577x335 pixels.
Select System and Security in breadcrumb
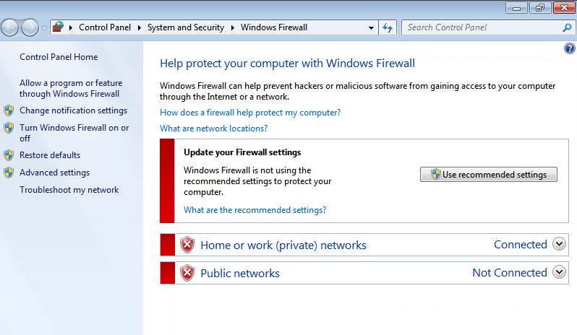[185, 27]
